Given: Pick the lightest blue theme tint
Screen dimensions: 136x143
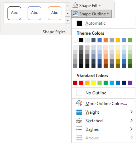Looking at the screenshot, I should point(99,48).
